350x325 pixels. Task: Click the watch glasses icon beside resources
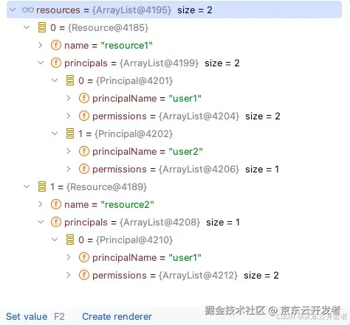28,10
